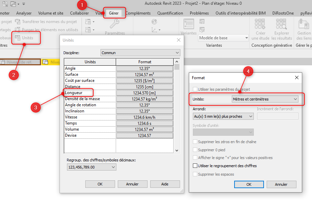312x201 pixels.
Task: Click the Paramètres wrench icon
Action: pyautogui.click(x=115, y=24)
